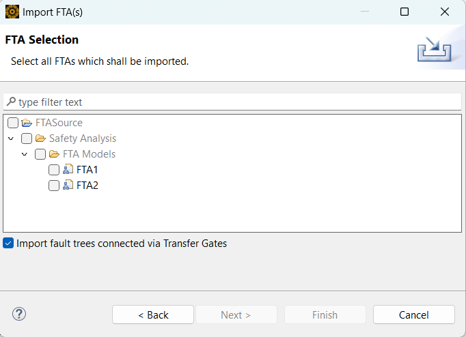The width and height of the screenshot is (466, 337).
Task: Collapse the FTA Models tree node
Action: click(x=25, y=154)
